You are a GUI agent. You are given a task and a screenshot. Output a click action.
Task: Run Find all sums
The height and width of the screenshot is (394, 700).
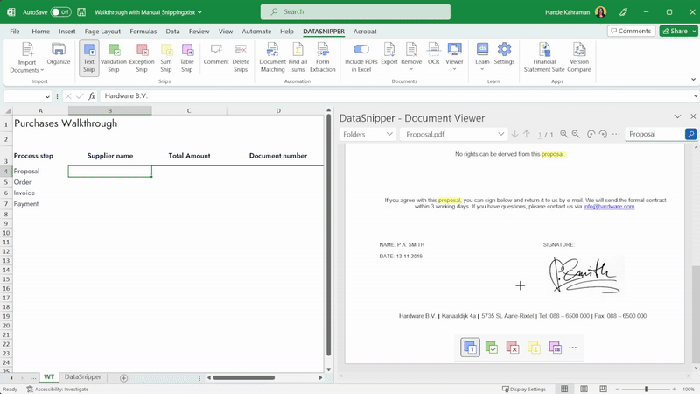pyautogui.click(x=297, y=57)
